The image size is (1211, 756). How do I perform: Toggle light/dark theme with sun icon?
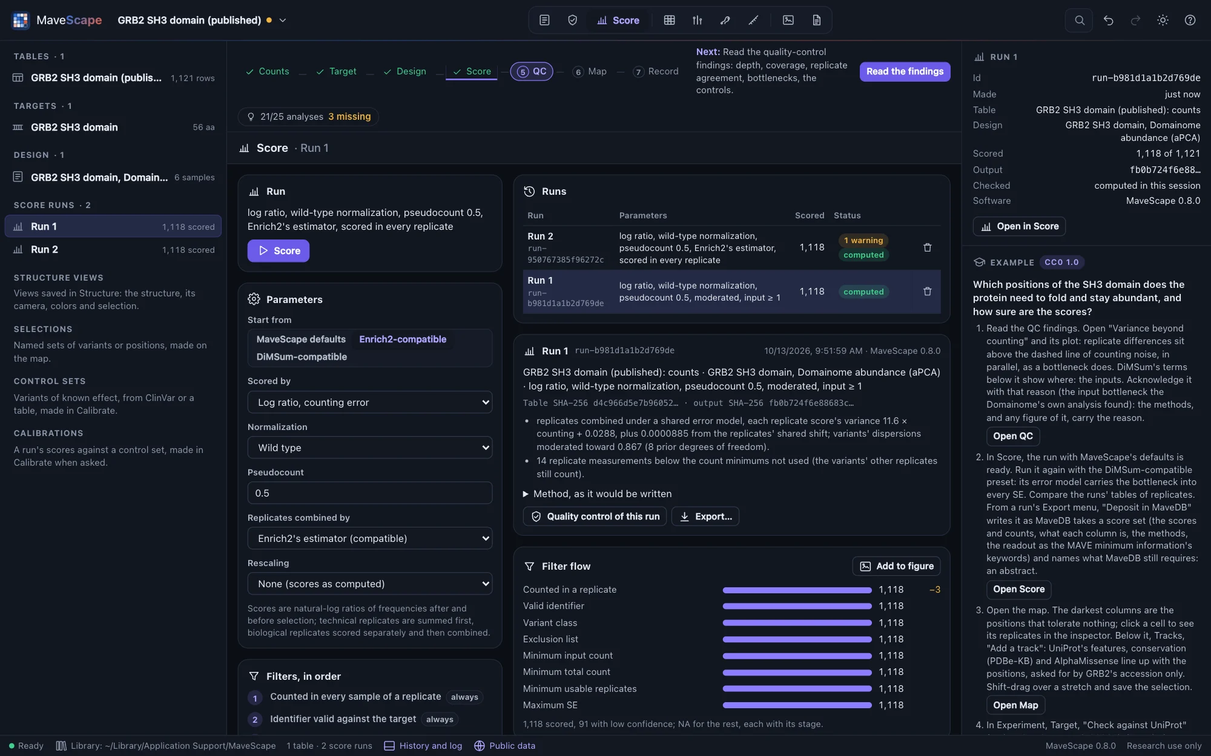[x=1163, y=20]
